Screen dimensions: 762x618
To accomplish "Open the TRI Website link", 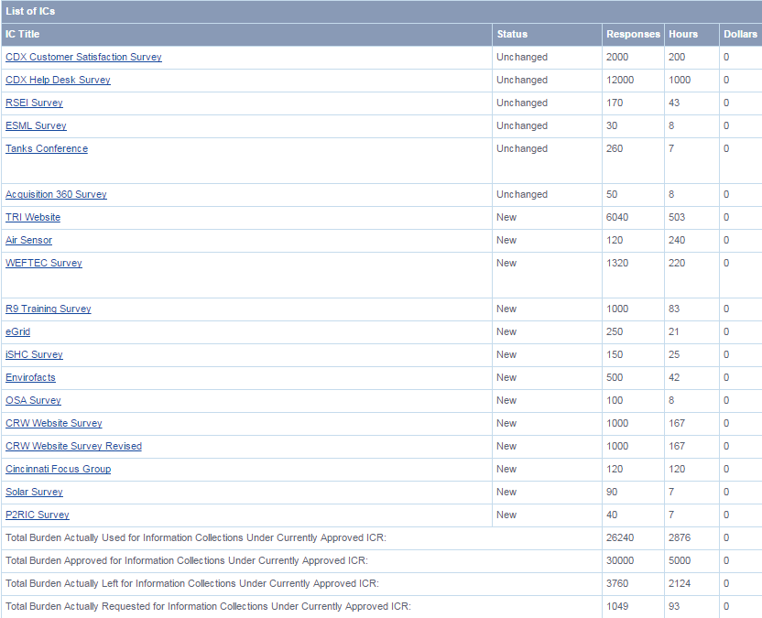I will [x=33, y=217].
